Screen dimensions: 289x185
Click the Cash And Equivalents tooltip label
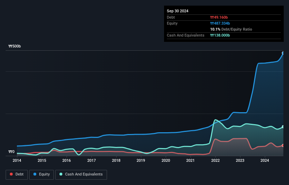(186, 35)
